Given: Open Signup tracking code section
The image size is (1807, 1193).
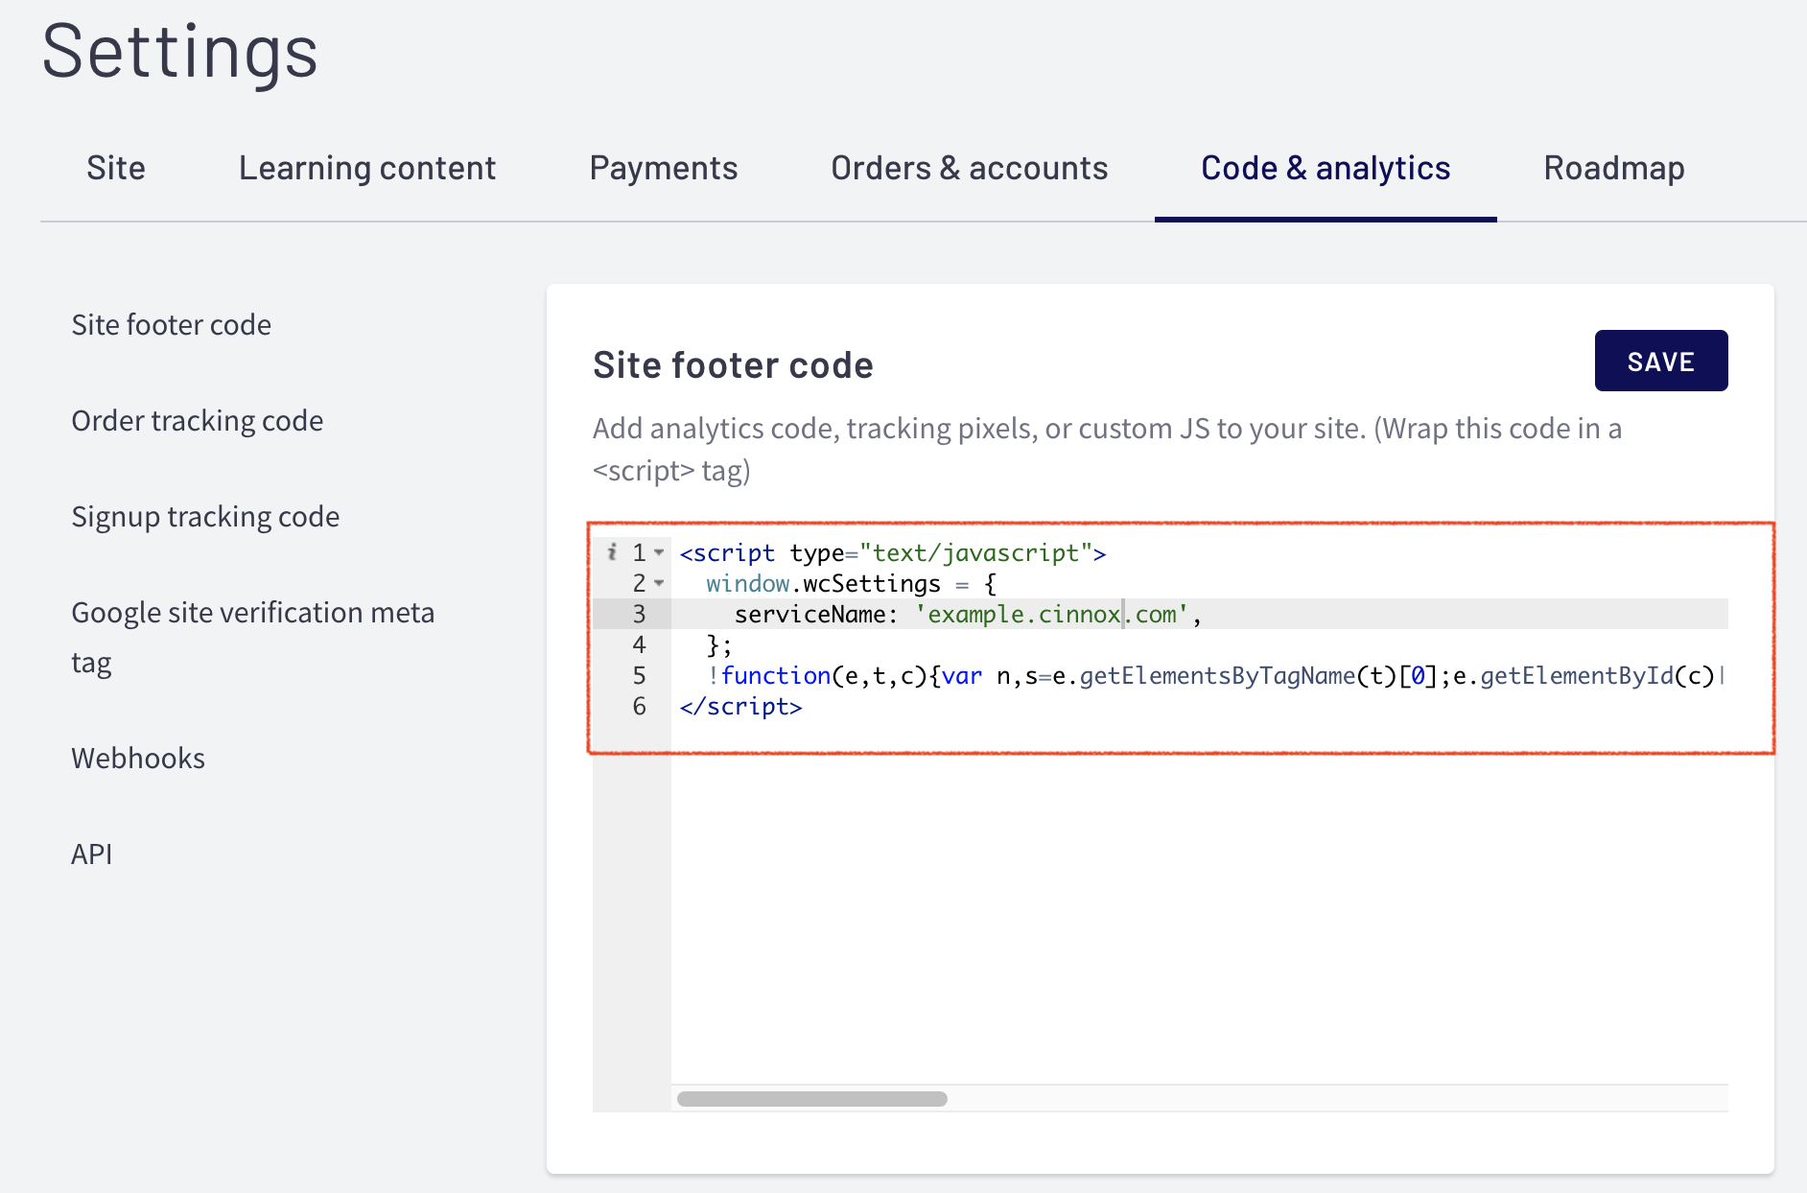Looking at the screenshot, I should point(205,517).
